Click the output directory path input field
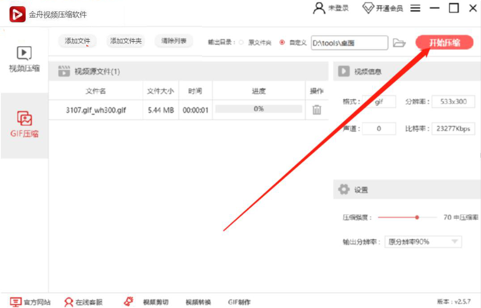Screen dimensions: 481x308 pos(350,43)
